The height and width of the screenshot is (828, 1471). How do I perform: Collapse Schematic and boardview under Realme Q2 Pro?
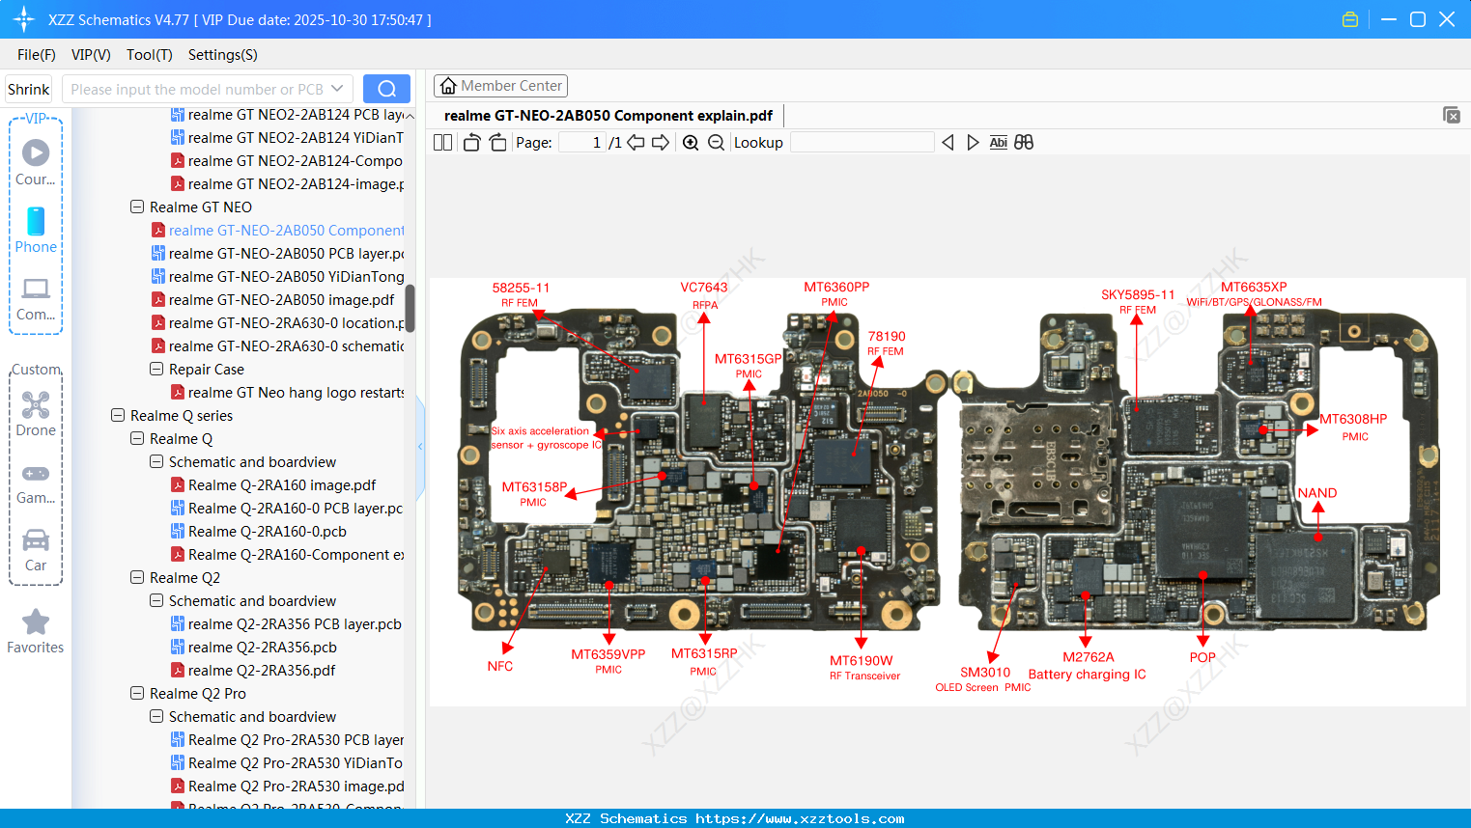156,716
